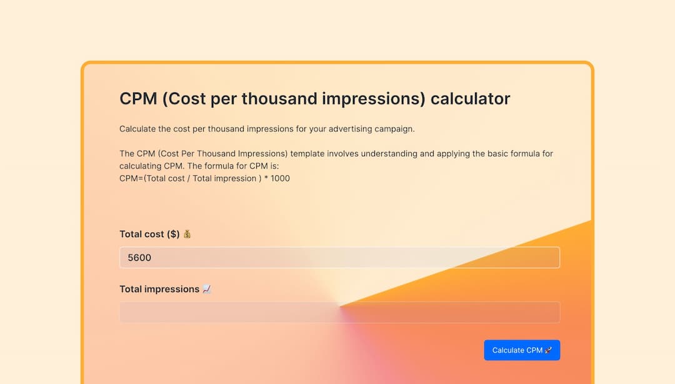This screenshot has height=384, width=675.
Task: Click the money bag icon beside Total cost
Action: point(187,234)
